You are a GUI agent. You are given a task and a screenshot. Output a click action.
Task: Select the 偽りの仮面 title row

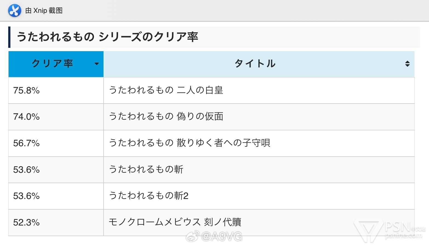click(x=211, y=117)
